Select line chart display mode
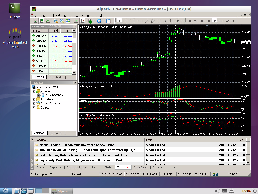The image size is (258, 194). 48,21
